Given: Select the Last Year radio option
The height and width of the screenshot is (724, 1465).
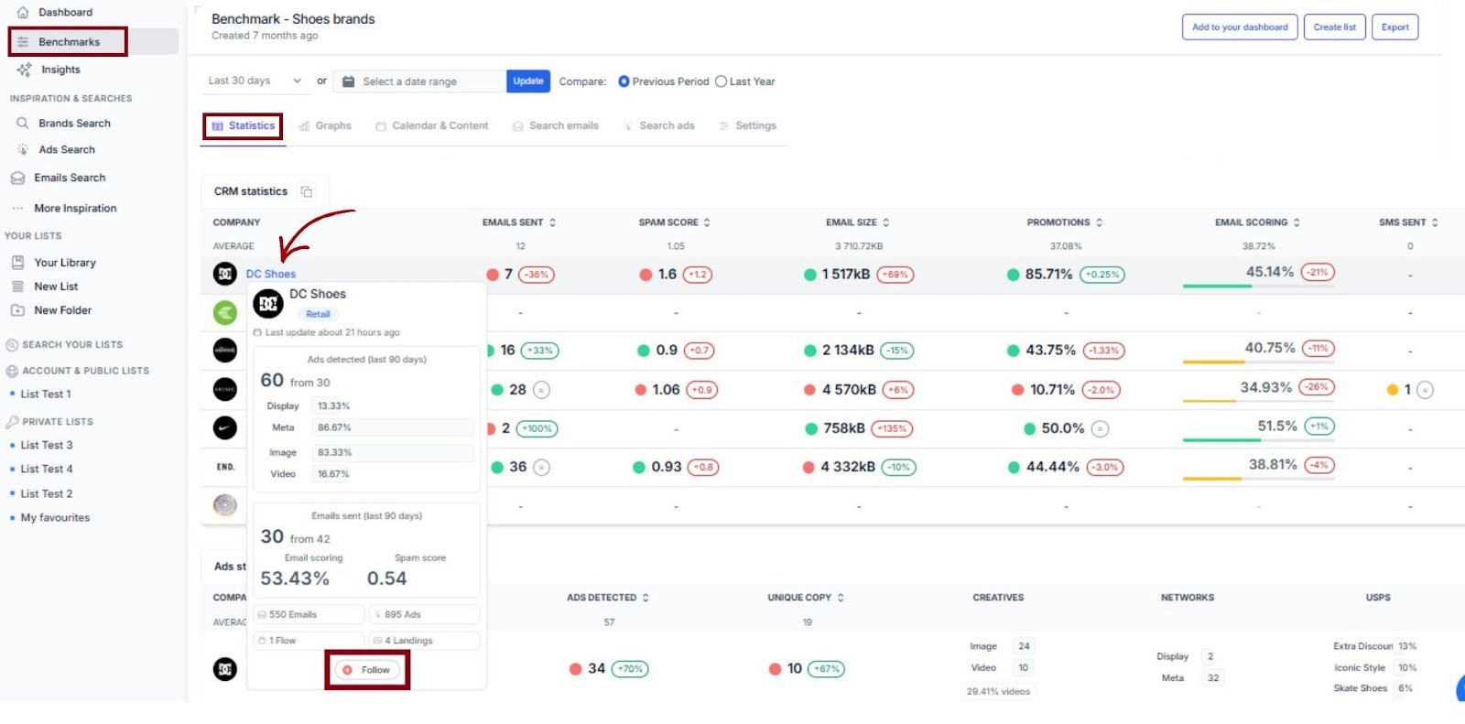Looking at the screenshot, I should pos(721,81).
